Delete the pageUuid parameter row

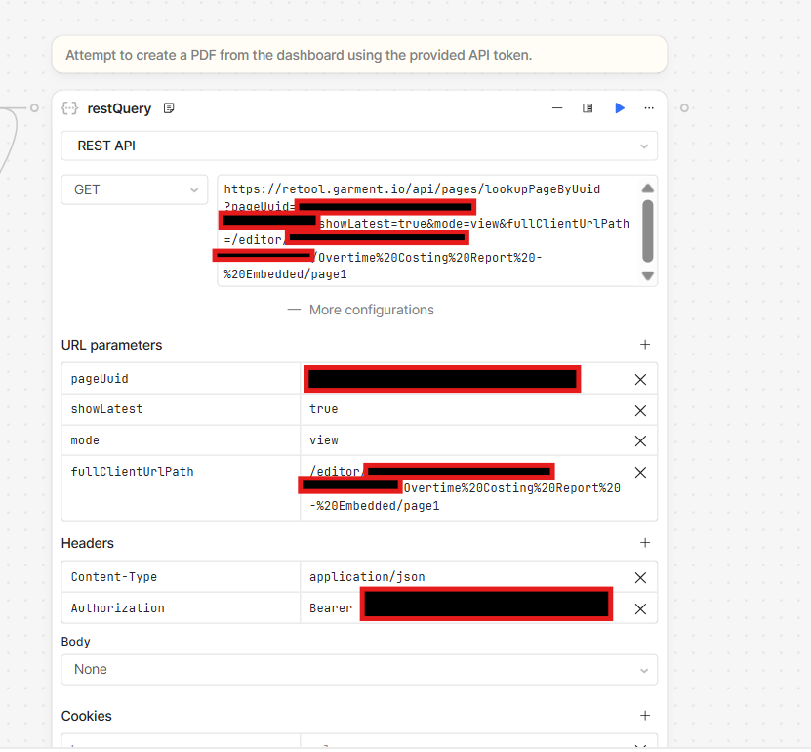click(x=640, y=379)
